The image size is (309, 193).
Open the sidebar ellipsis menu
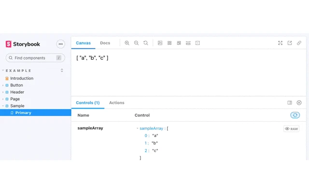tap(61, 44)
